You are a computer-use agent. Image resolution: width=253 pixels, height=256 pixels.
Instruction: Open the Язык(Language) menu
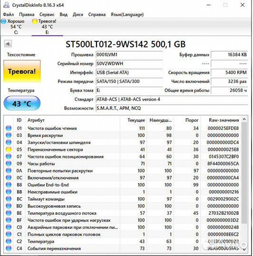(x=127, y=15)
